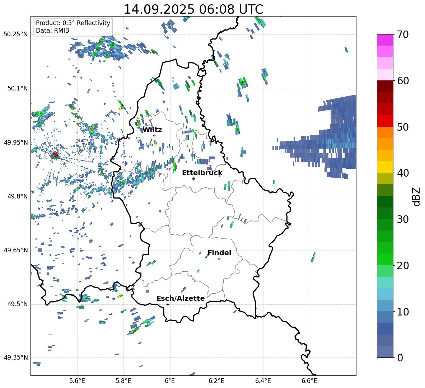Click the 49.65°N latitude label

(16, 250)
